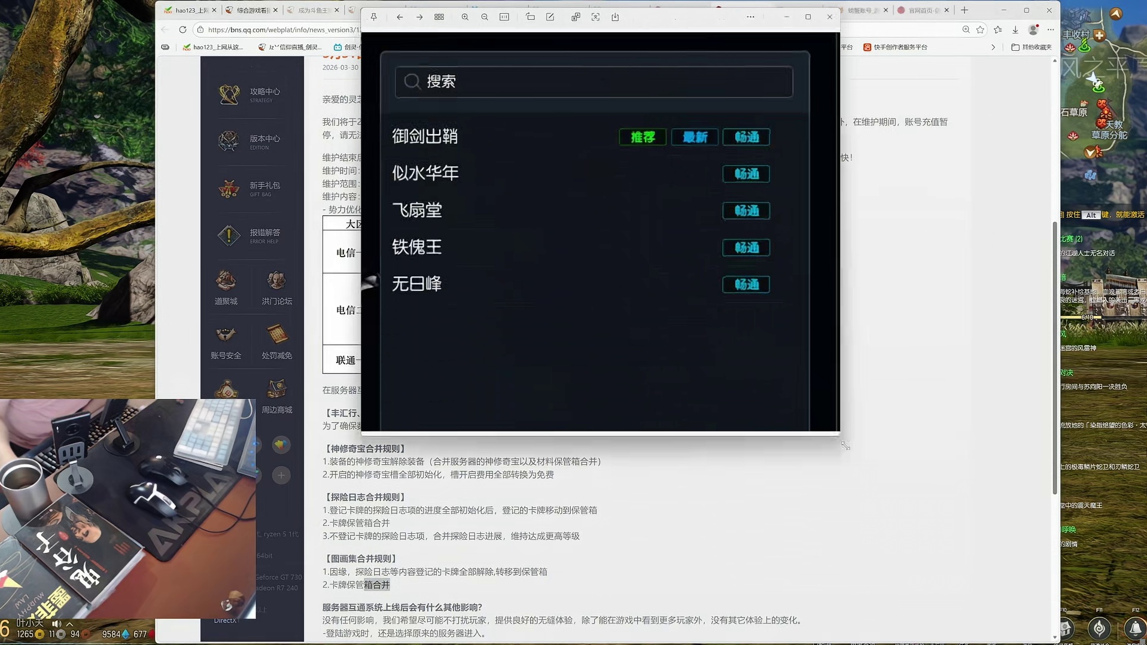Open 版本中心 edition center in sidebar
The width and height of the screenshot is (1147, 645).
pyautogui.click(x=250, y=142)
